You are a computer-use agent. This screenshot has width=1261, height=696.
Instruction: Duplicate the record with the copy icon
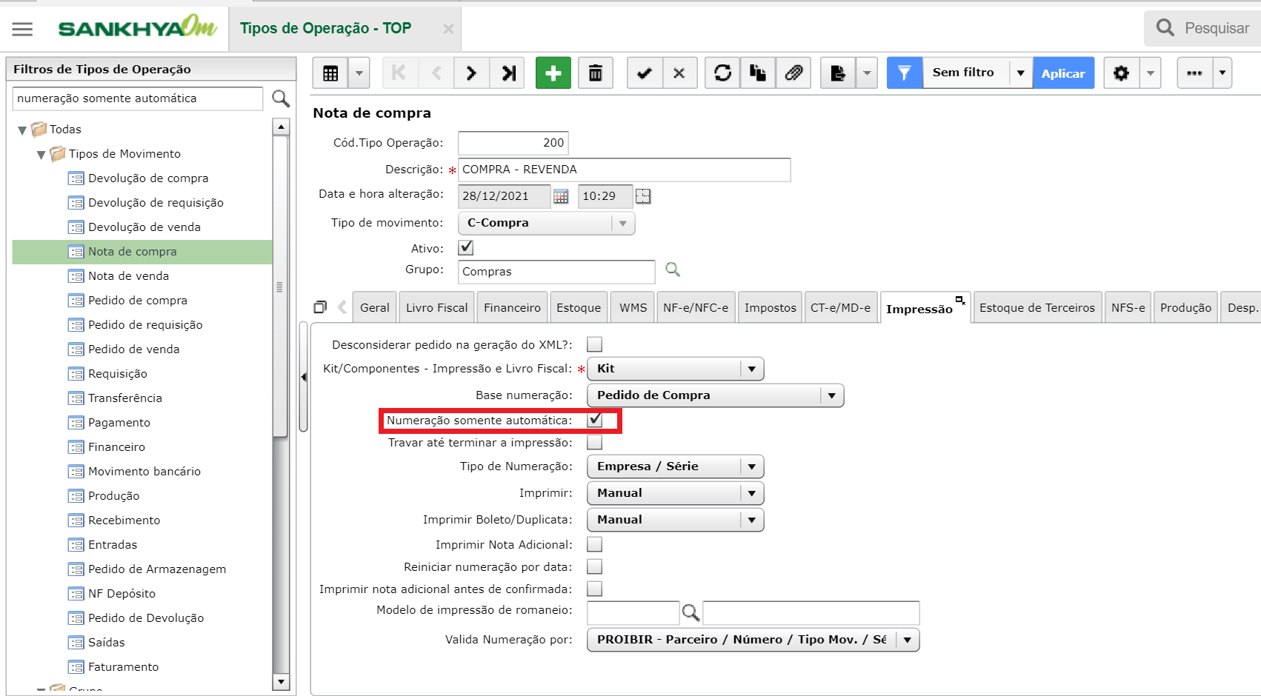pyautogui.click(x=757, y=73)
